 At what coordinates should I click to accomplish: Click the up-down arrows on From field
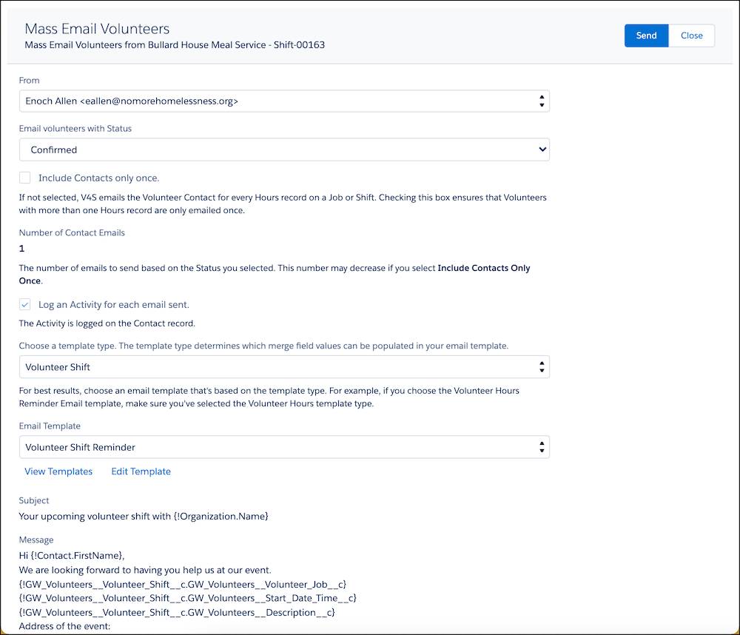[542, 101]
